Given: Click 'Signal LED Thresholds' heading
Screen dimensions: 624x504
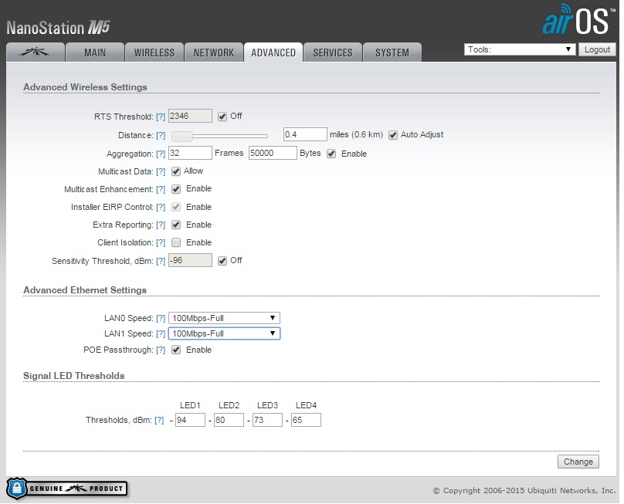Looking at the screenshot, I should coord(73,376).
